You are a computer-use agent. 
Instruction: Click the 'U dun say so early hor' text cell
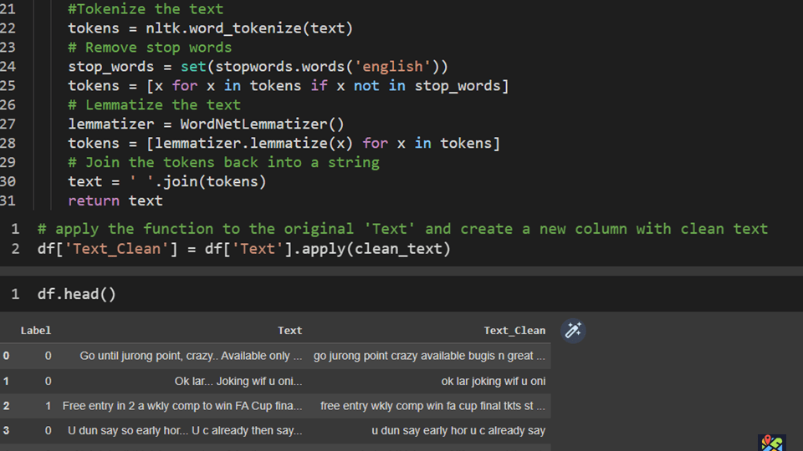point(185,431)
